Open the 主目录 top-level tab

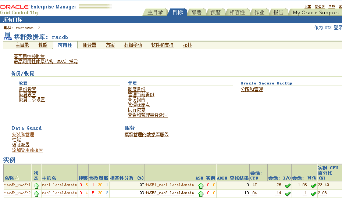tap(155, 12)
